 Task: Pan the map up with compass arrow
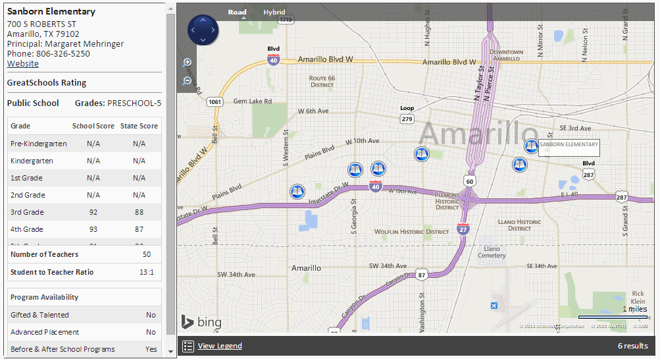203,20
